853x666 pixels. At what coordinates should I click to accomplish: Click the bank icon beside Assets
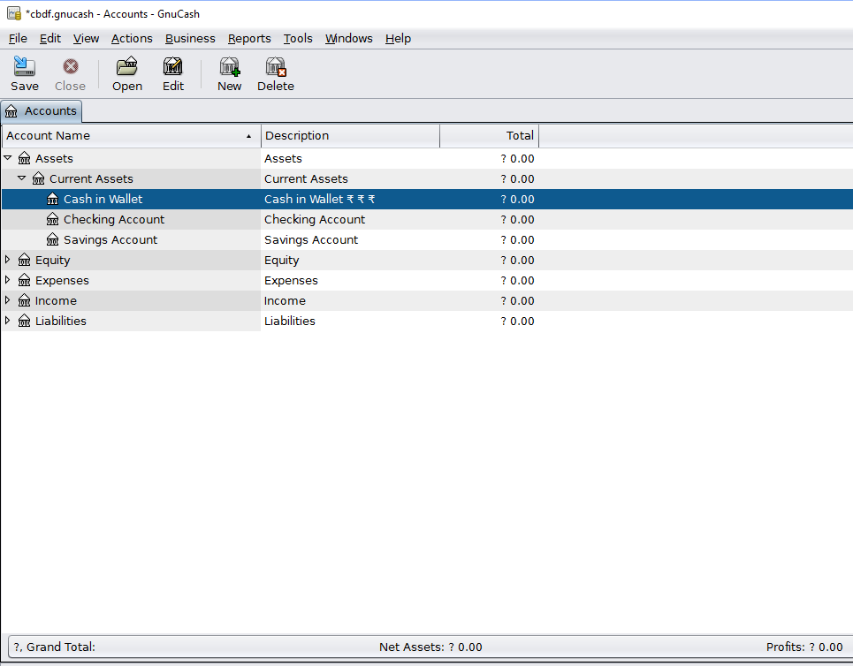tap(25, 158)
